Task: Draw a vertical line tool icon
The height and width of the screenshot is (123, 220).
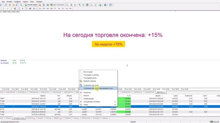Action: tap(3, 9)
